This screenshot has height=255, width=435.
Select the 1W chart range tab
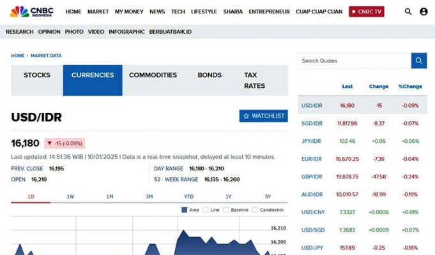(x=70, y=196)
